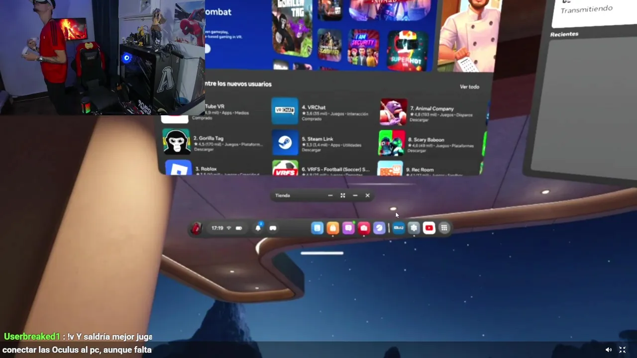Click the 'Recientes' heading in side panel
The height and width of the screenshot is (358, 637).
pyautogui.click(x=564, y=34)
